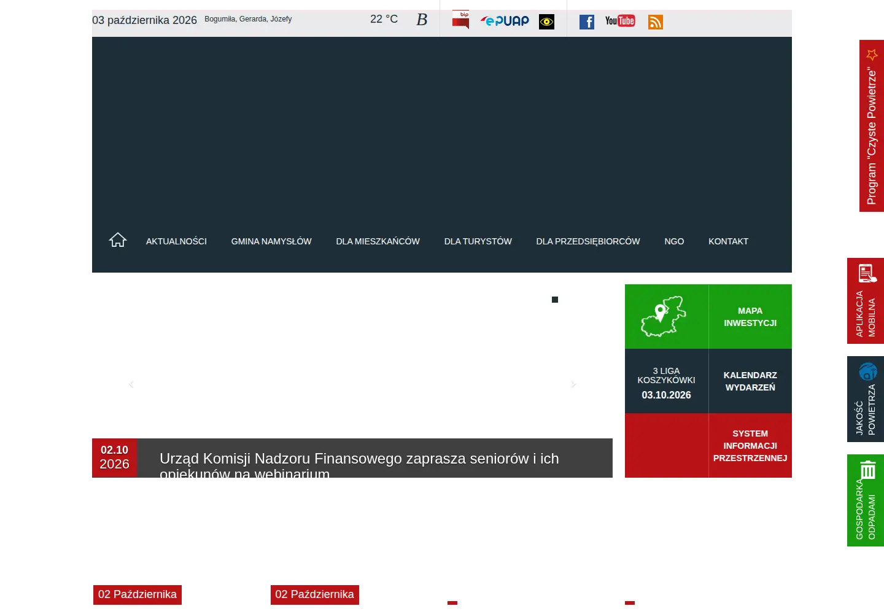The image size is (884, 614).
Task: Click the 02.10 2026 slide date badge
Action: (x=114, y=458)
